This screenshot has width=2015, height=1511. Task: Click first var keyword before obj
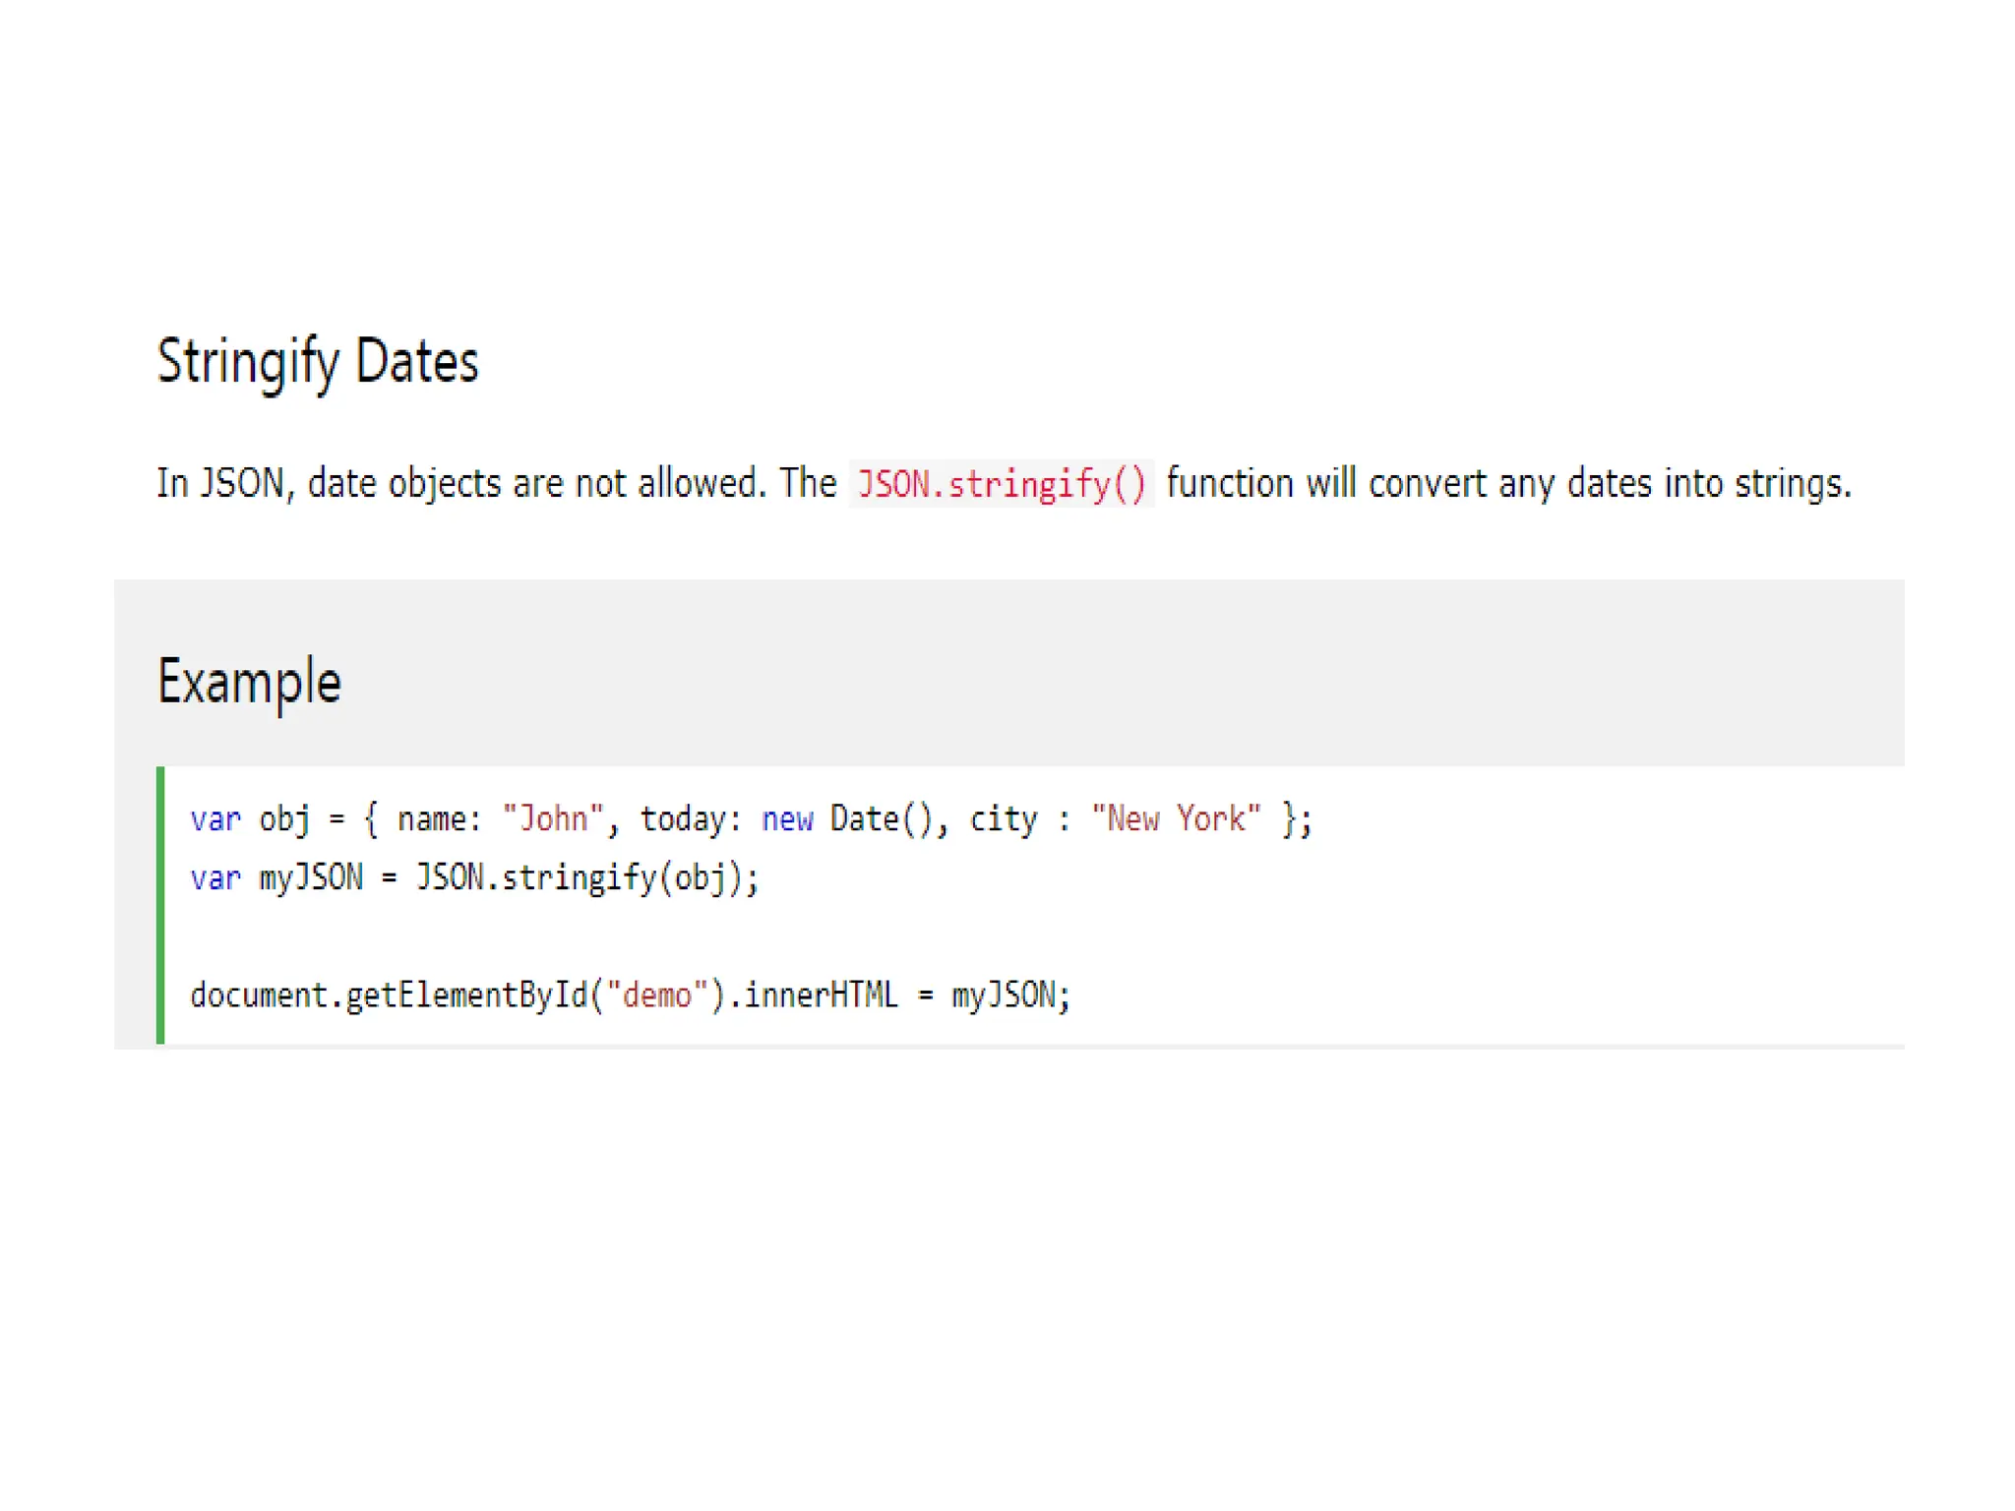215,818
